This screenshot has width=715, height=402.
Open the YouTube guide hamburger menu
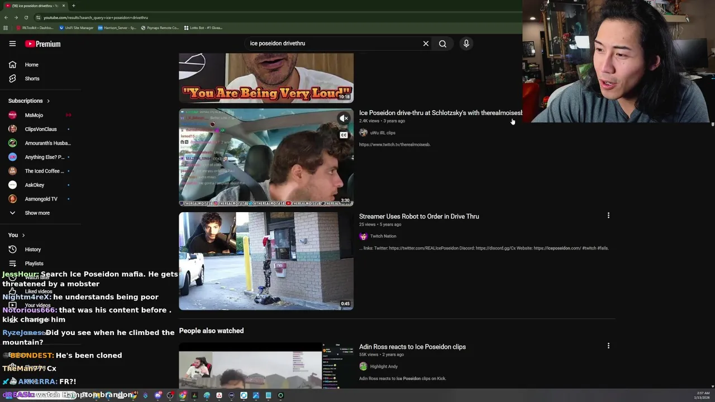click(x=12, y=44)
